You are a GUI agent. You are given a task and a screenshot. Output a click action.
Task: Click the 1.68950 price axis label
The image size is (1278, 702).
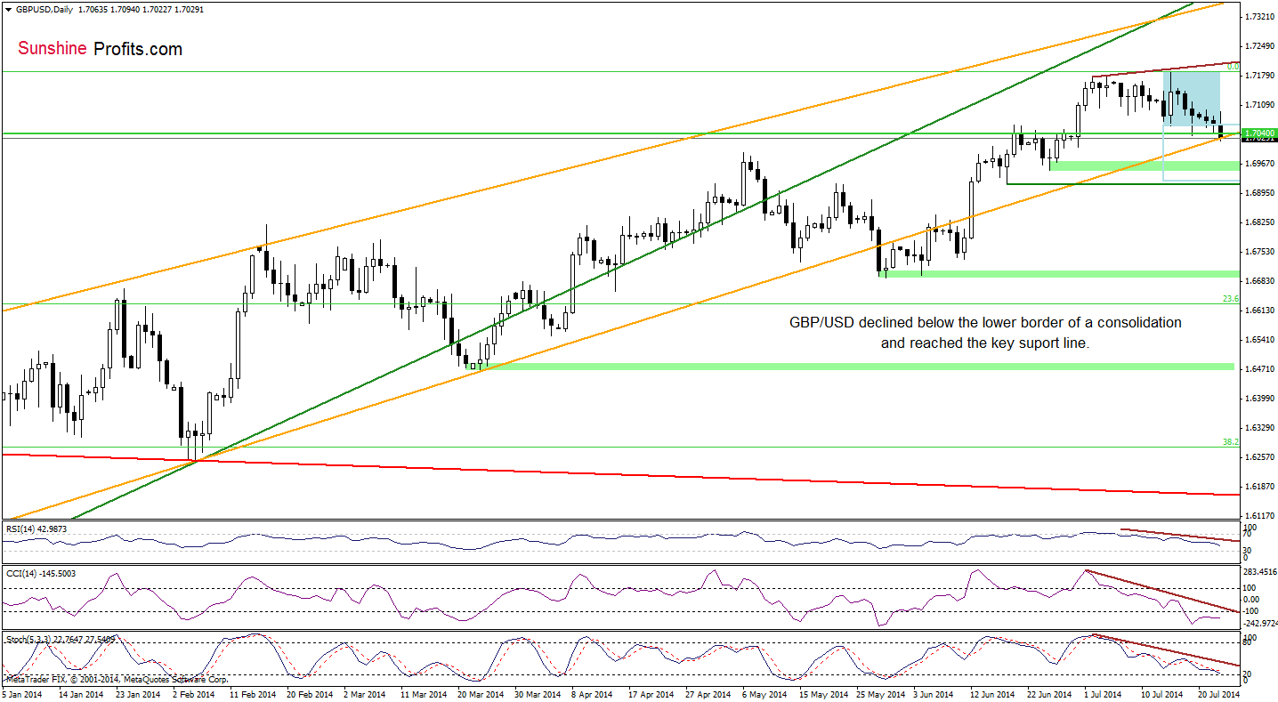(1258, 193)
